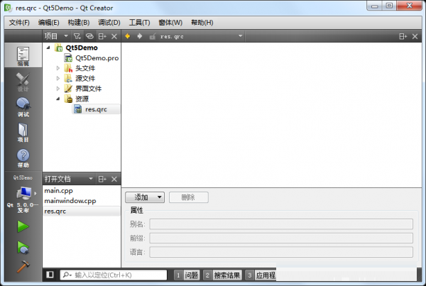Toggle the left sidebar visibility
This screenshot has height=286, width=426.
pyautogui.click(x=50, y=275)
